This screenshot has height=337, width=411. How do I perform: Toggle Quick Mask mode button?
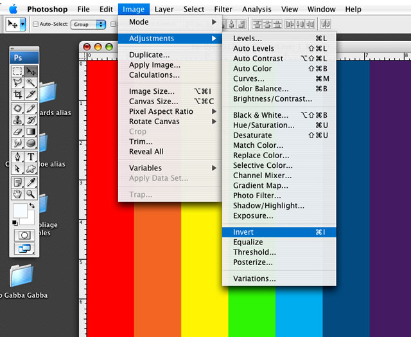pos(24,235)
